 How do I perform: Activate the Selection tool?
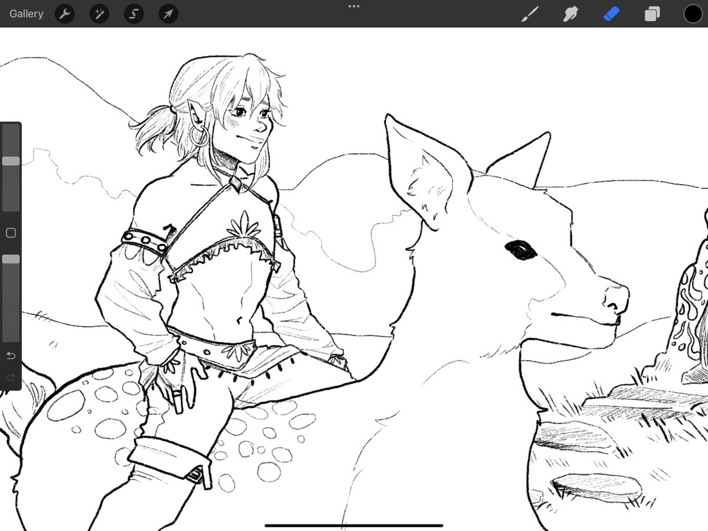click(x=134, y=14)
